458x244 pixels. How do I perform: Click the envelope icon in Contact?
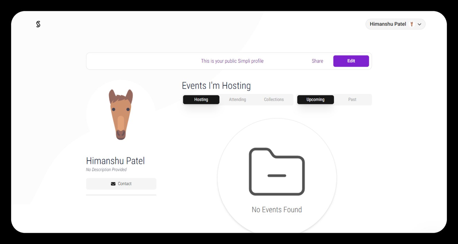click(113, 184)
